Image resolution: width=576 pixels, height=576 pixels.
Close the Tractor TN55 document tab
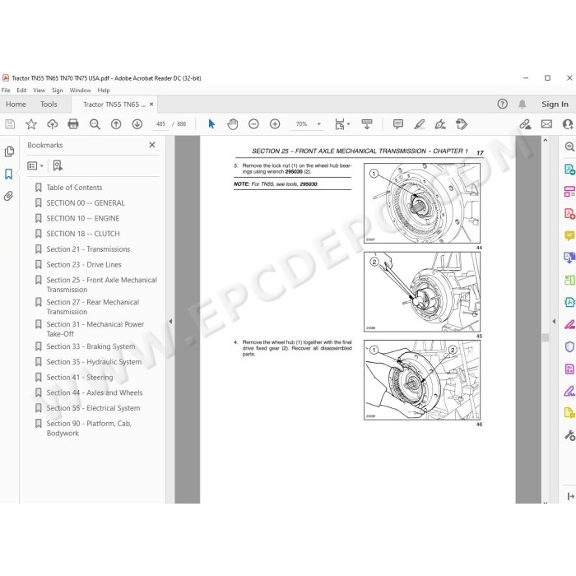point(151,104)
